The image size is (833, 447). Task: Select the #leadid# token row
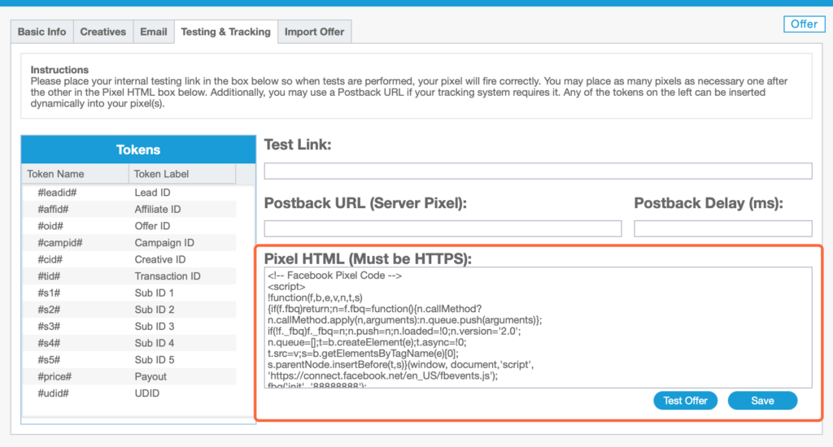tap(130, 193)
